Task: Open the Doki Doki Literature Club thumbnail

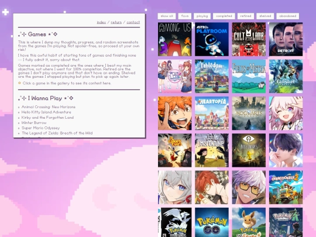Action: (175, 76)
